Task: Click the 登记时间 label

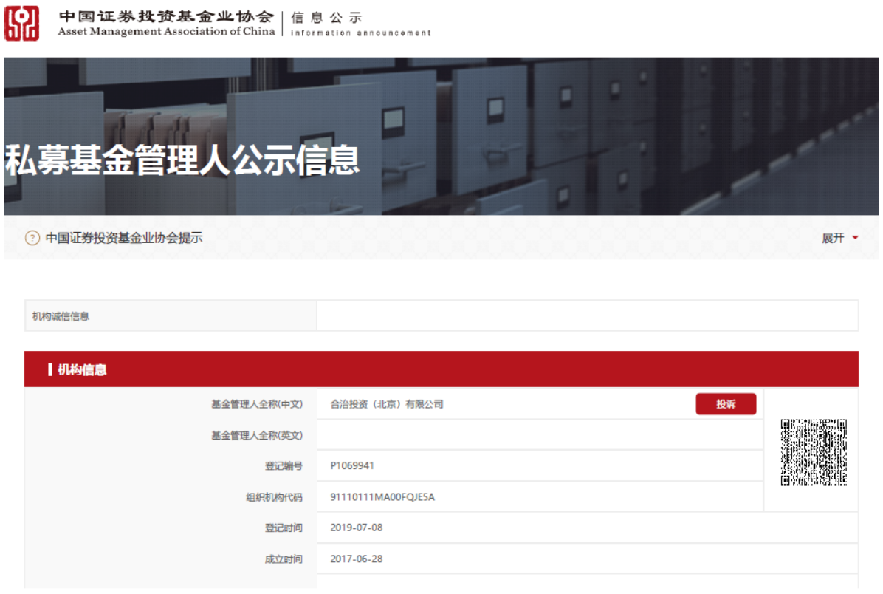Action: click(284, 528)
